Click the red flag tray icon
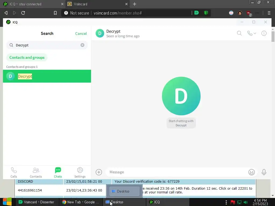Screen dimensions: 275x206 (233, 202)
